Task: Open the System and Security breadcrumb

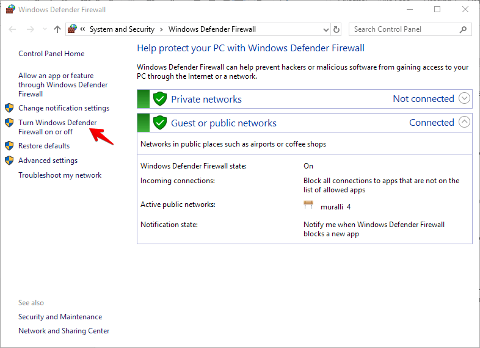Action: pos(122,29)
